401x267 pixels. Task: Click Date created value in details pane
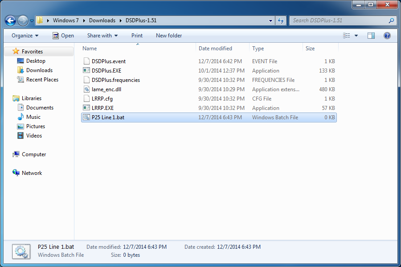[239, 247]
